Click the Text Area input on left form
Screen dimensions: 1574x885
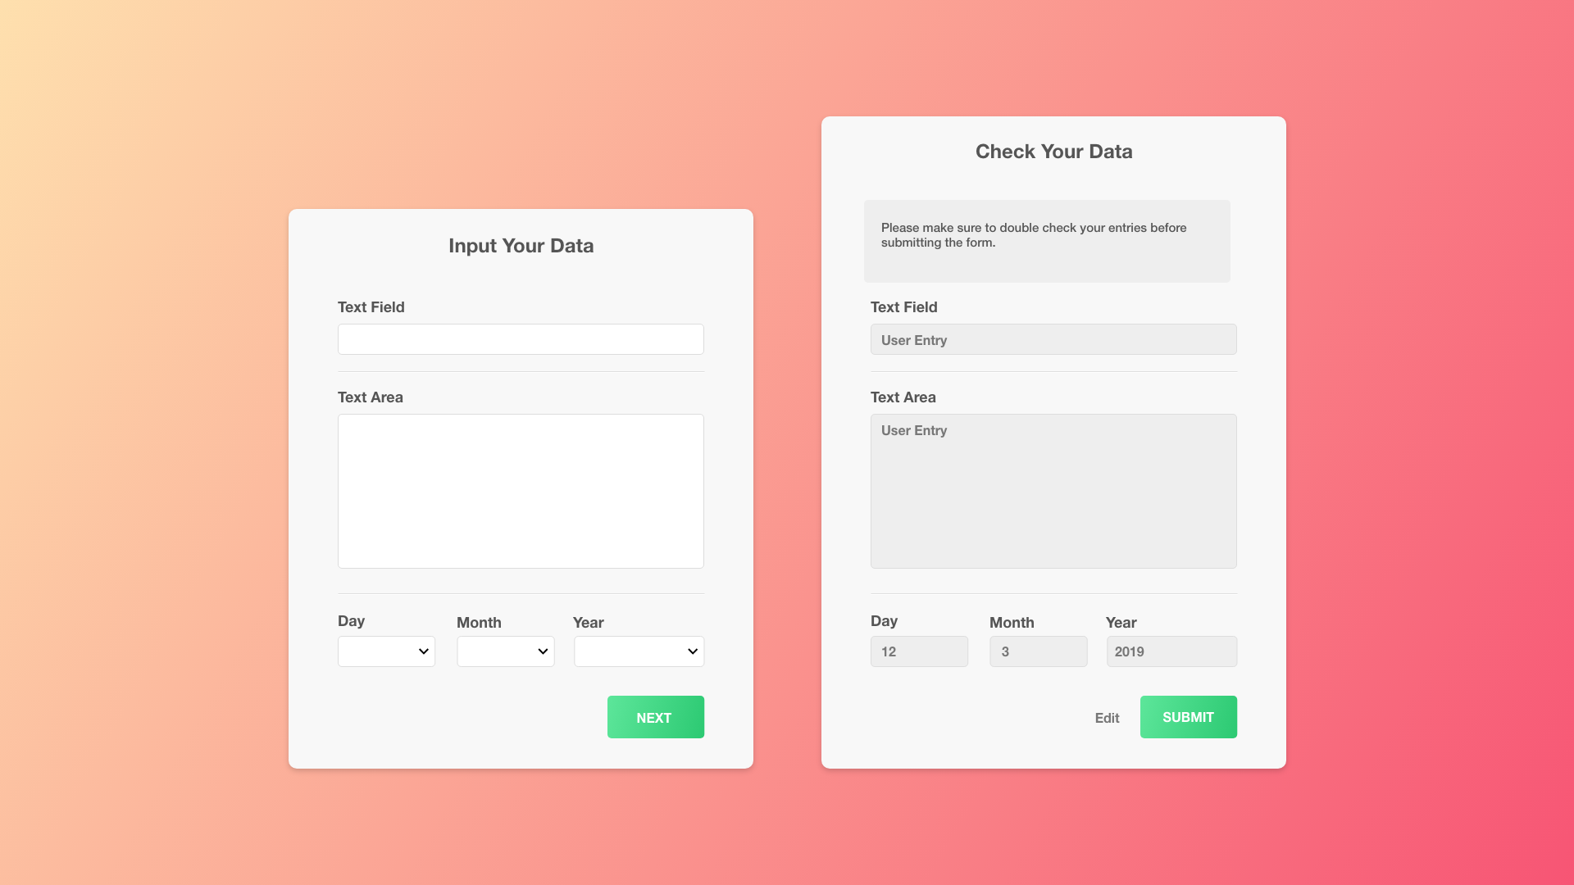click(x=520, y=491)
